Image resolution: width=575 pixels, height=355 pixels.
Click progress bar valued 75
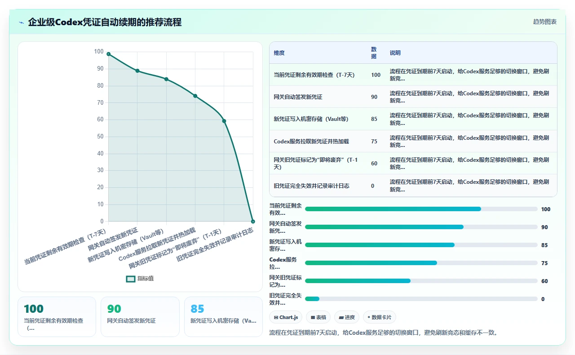(421, 263)
